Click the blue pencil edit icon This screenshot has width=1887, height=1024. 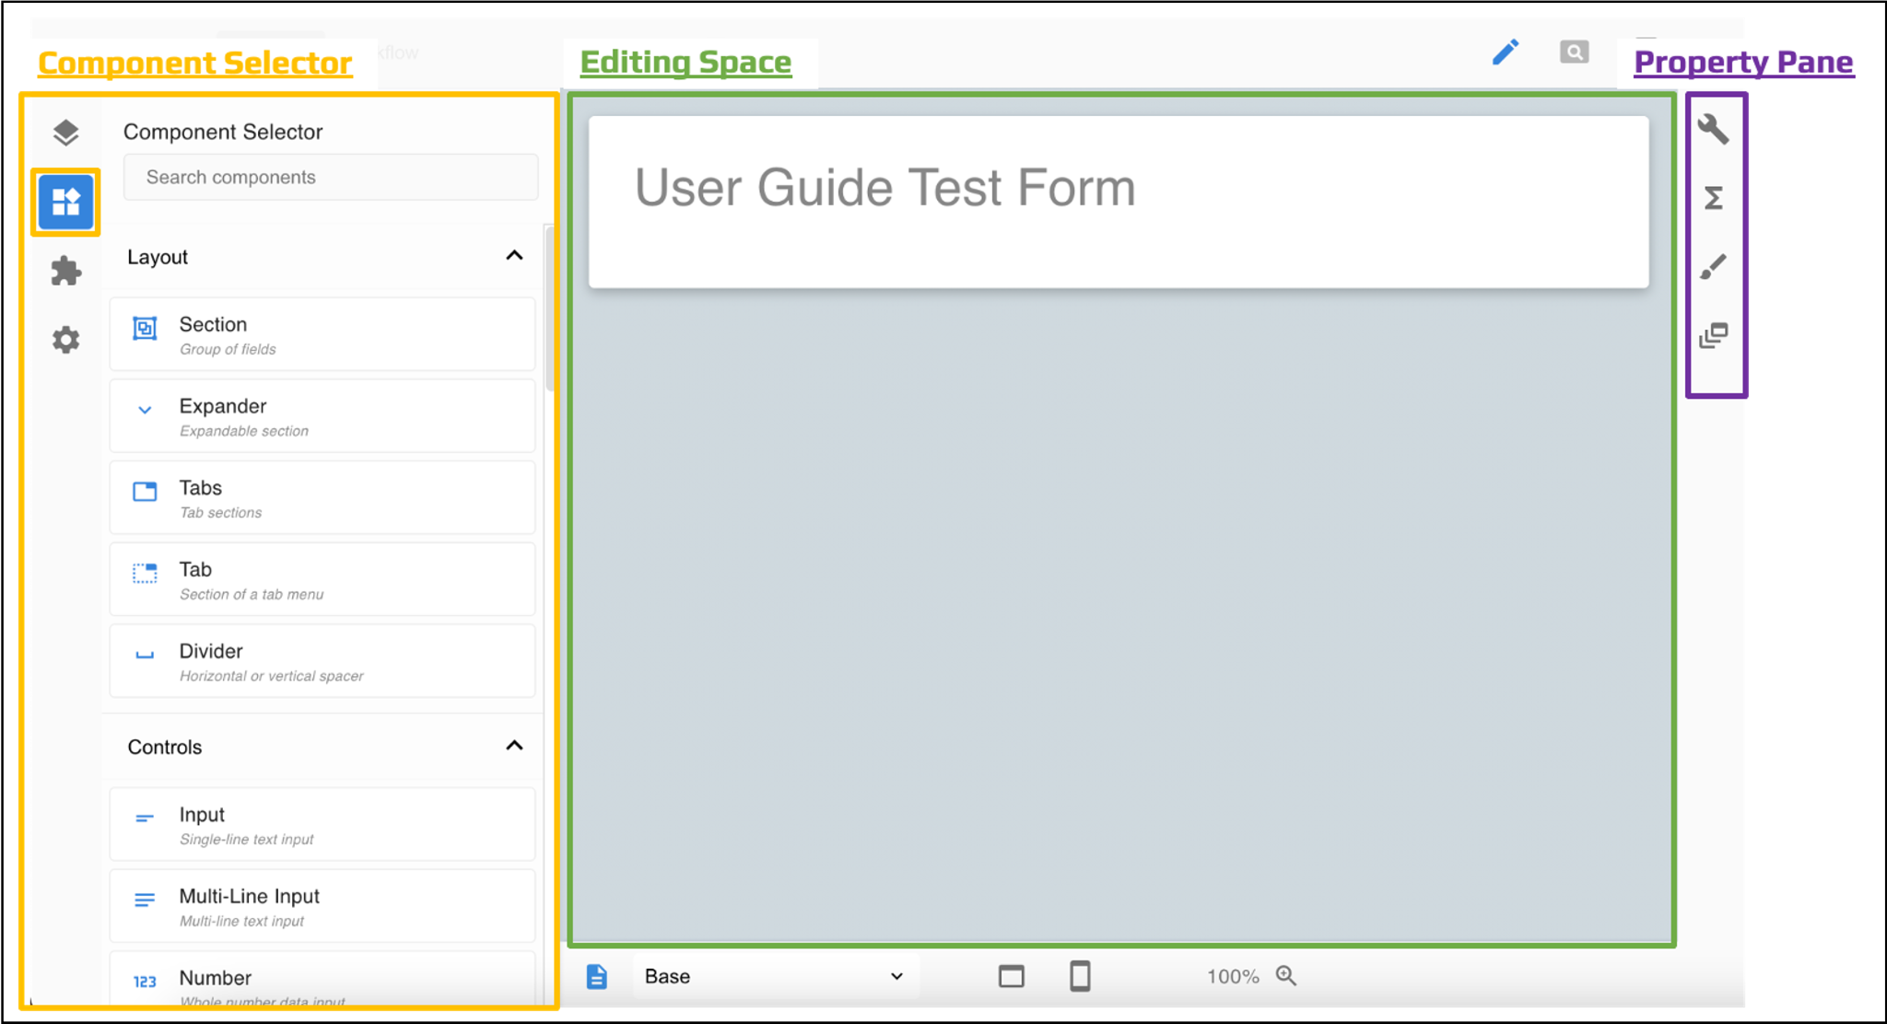tap(1505, 52)
